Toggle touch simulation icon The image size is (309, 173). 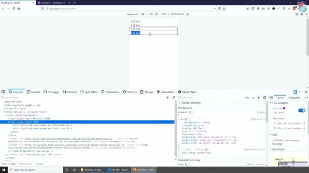click(x=188, y=14)
